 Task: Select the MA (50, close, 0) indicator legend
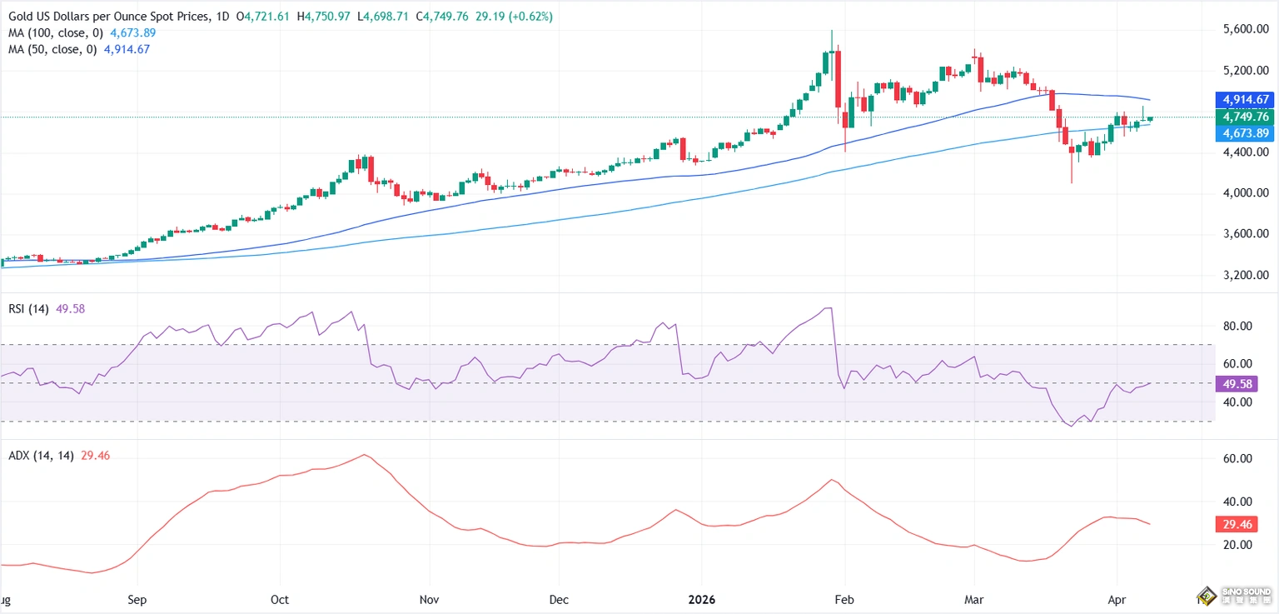pos(51,49)
